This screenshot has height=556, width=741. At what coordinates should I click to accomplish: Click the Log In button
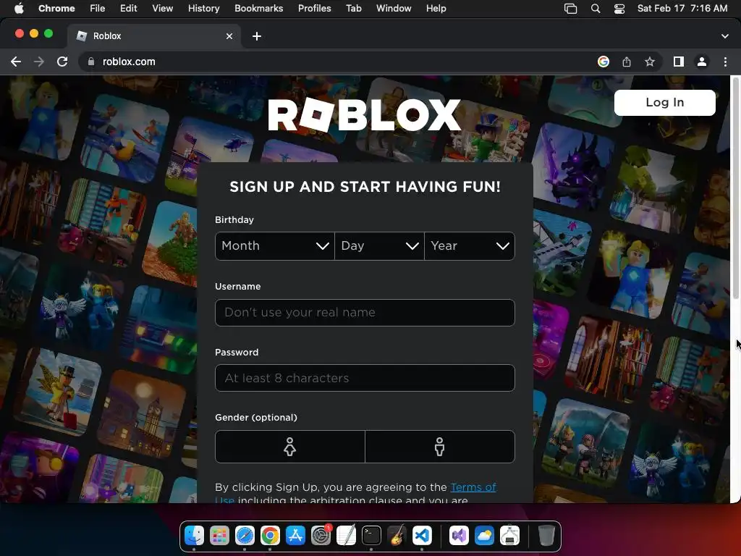pos(664,103)
